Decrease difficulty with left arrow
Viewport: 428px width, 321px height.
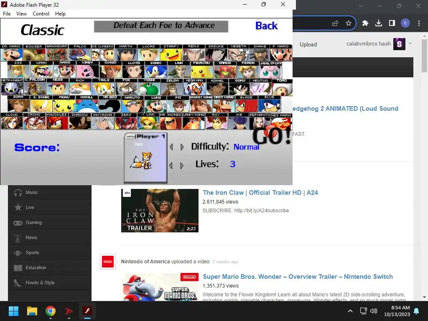click(171, 147)
